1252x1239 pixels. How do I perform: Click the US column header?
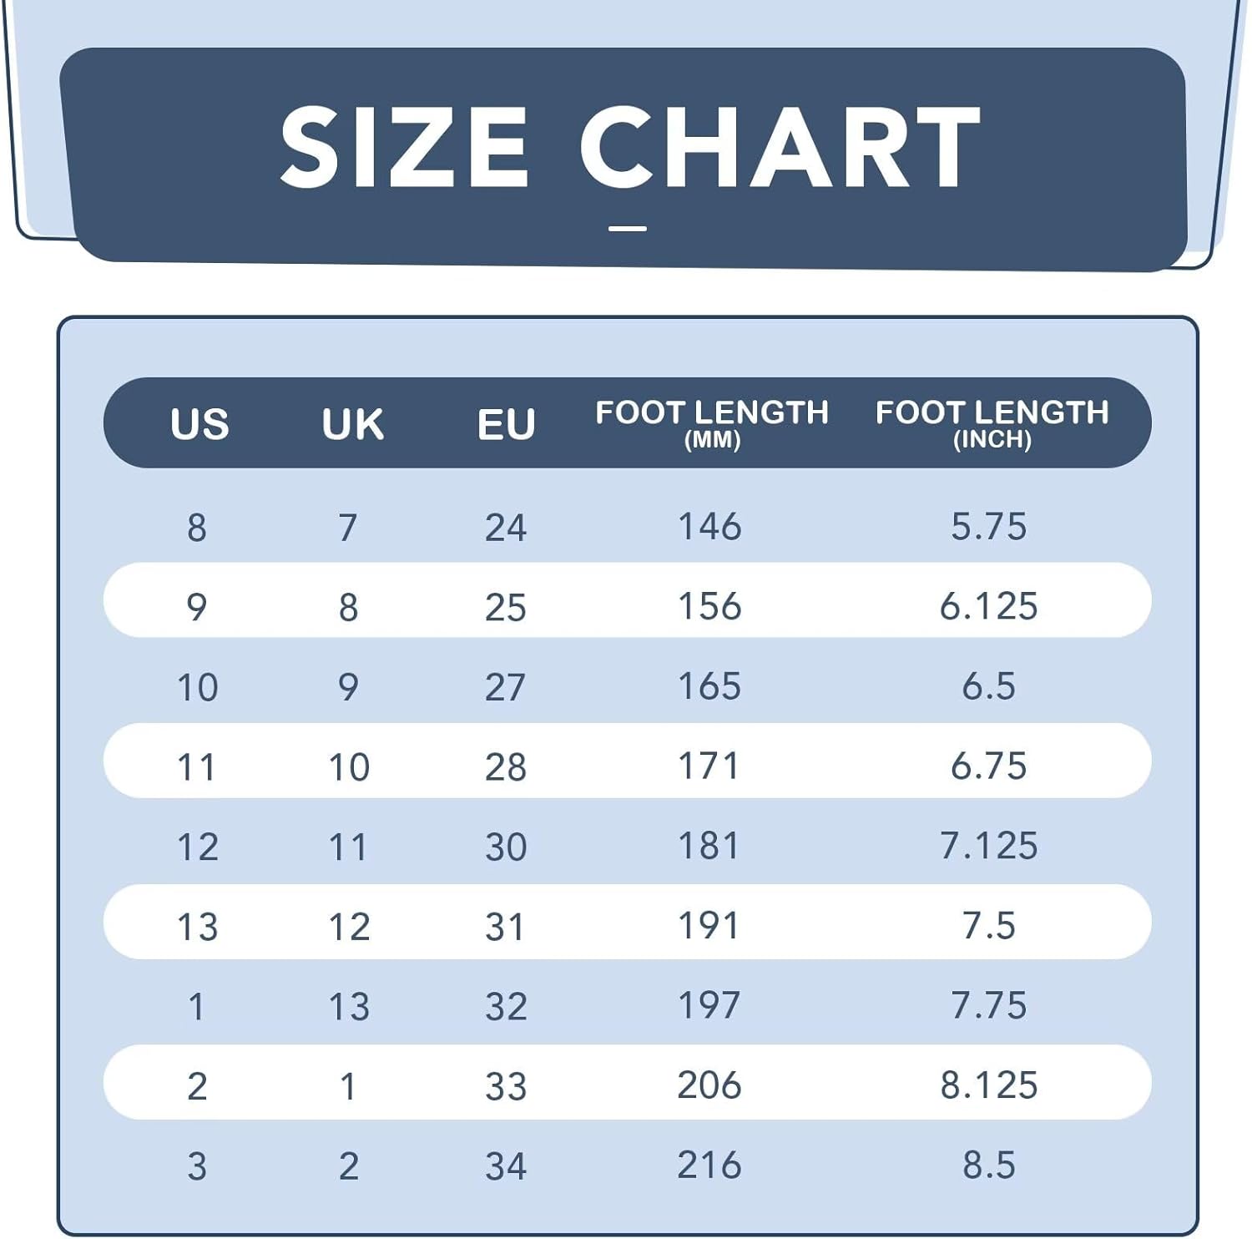tap(199, 424)
